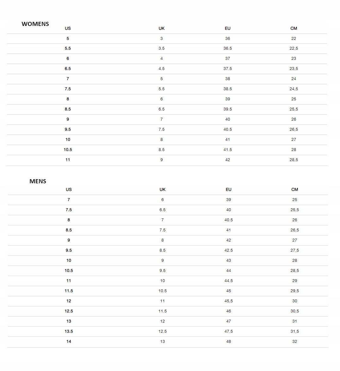Screen dimensions: 340x371
Task: Click US column header in womens table
Action: [x=68, y=28]
